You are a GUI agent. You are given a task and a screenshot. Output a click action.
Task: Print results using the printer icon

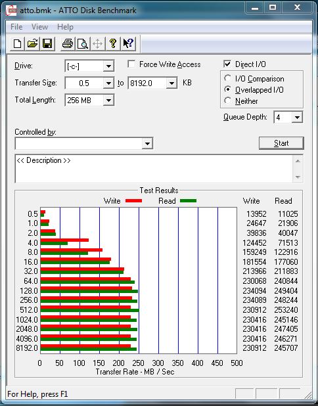pos(68,43)
